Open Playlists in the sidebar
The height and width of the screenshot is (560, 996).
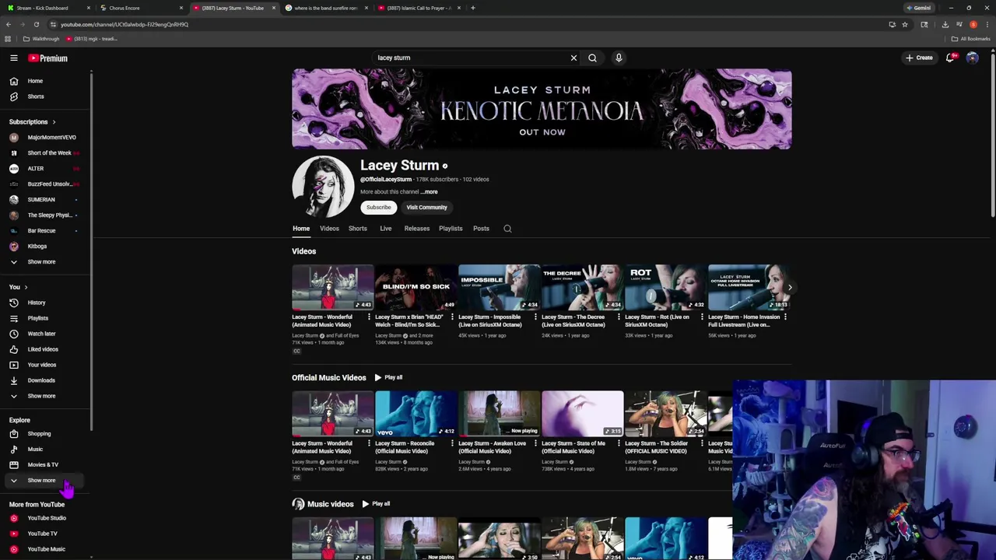click(45, 318)
